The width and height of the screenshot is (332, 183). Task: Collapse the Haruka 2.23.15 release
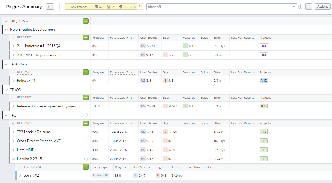(13, 159)
